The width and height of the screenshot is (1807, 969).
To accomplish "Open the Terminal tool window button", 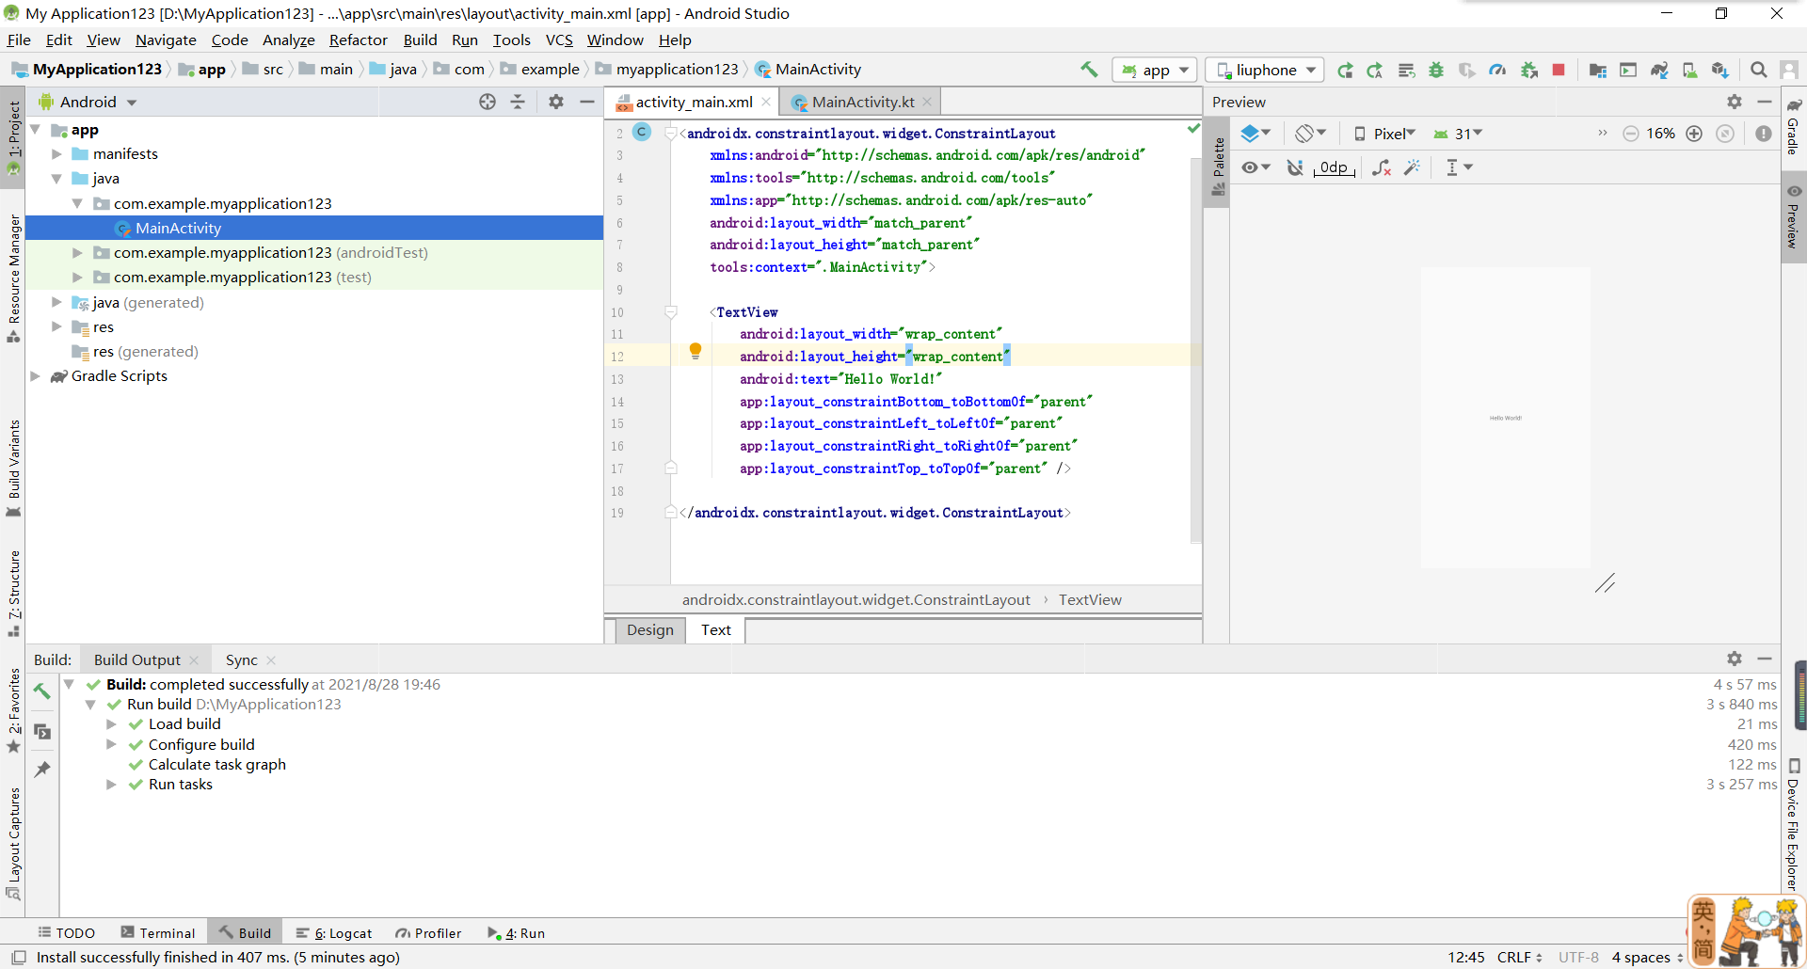I will [x=158, y=933].
